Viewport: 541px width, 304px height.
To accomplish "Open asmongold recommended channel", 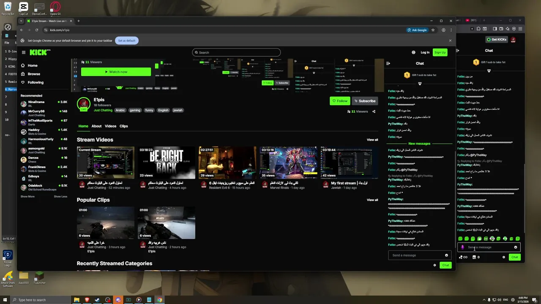I will coord(44,150).
